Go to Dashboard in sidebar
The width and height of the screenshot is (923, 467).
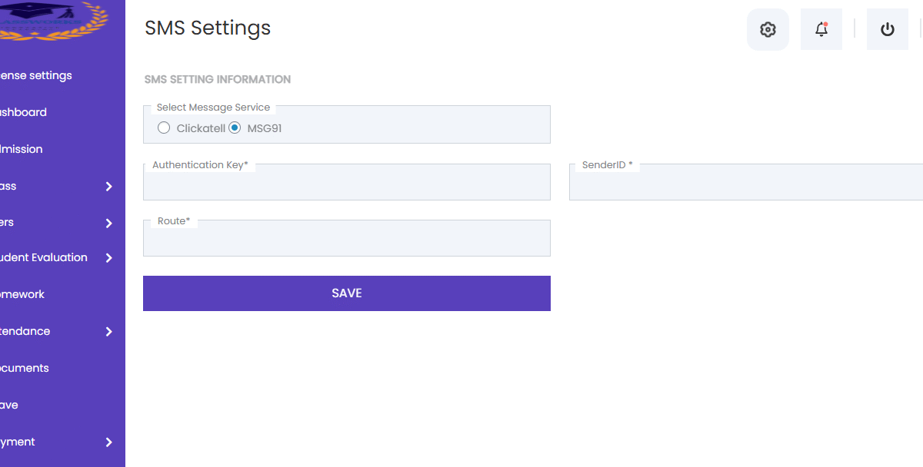click(x=24, y=112)
